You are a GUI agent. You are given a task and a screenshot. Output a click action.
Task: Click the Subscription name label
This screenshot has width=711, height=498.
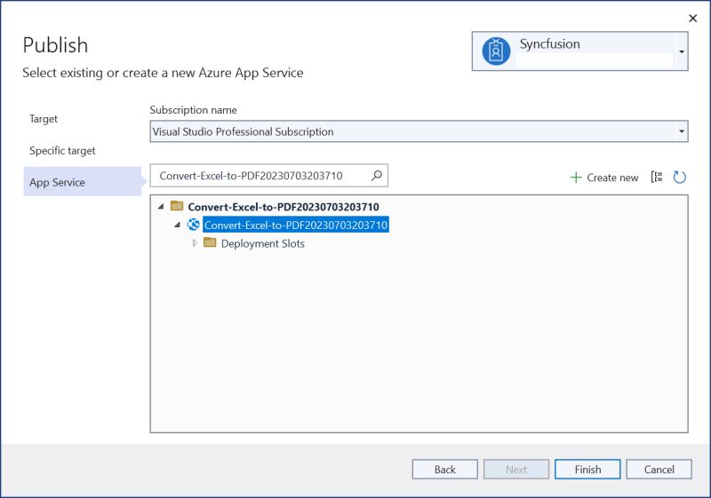[193, 110]
